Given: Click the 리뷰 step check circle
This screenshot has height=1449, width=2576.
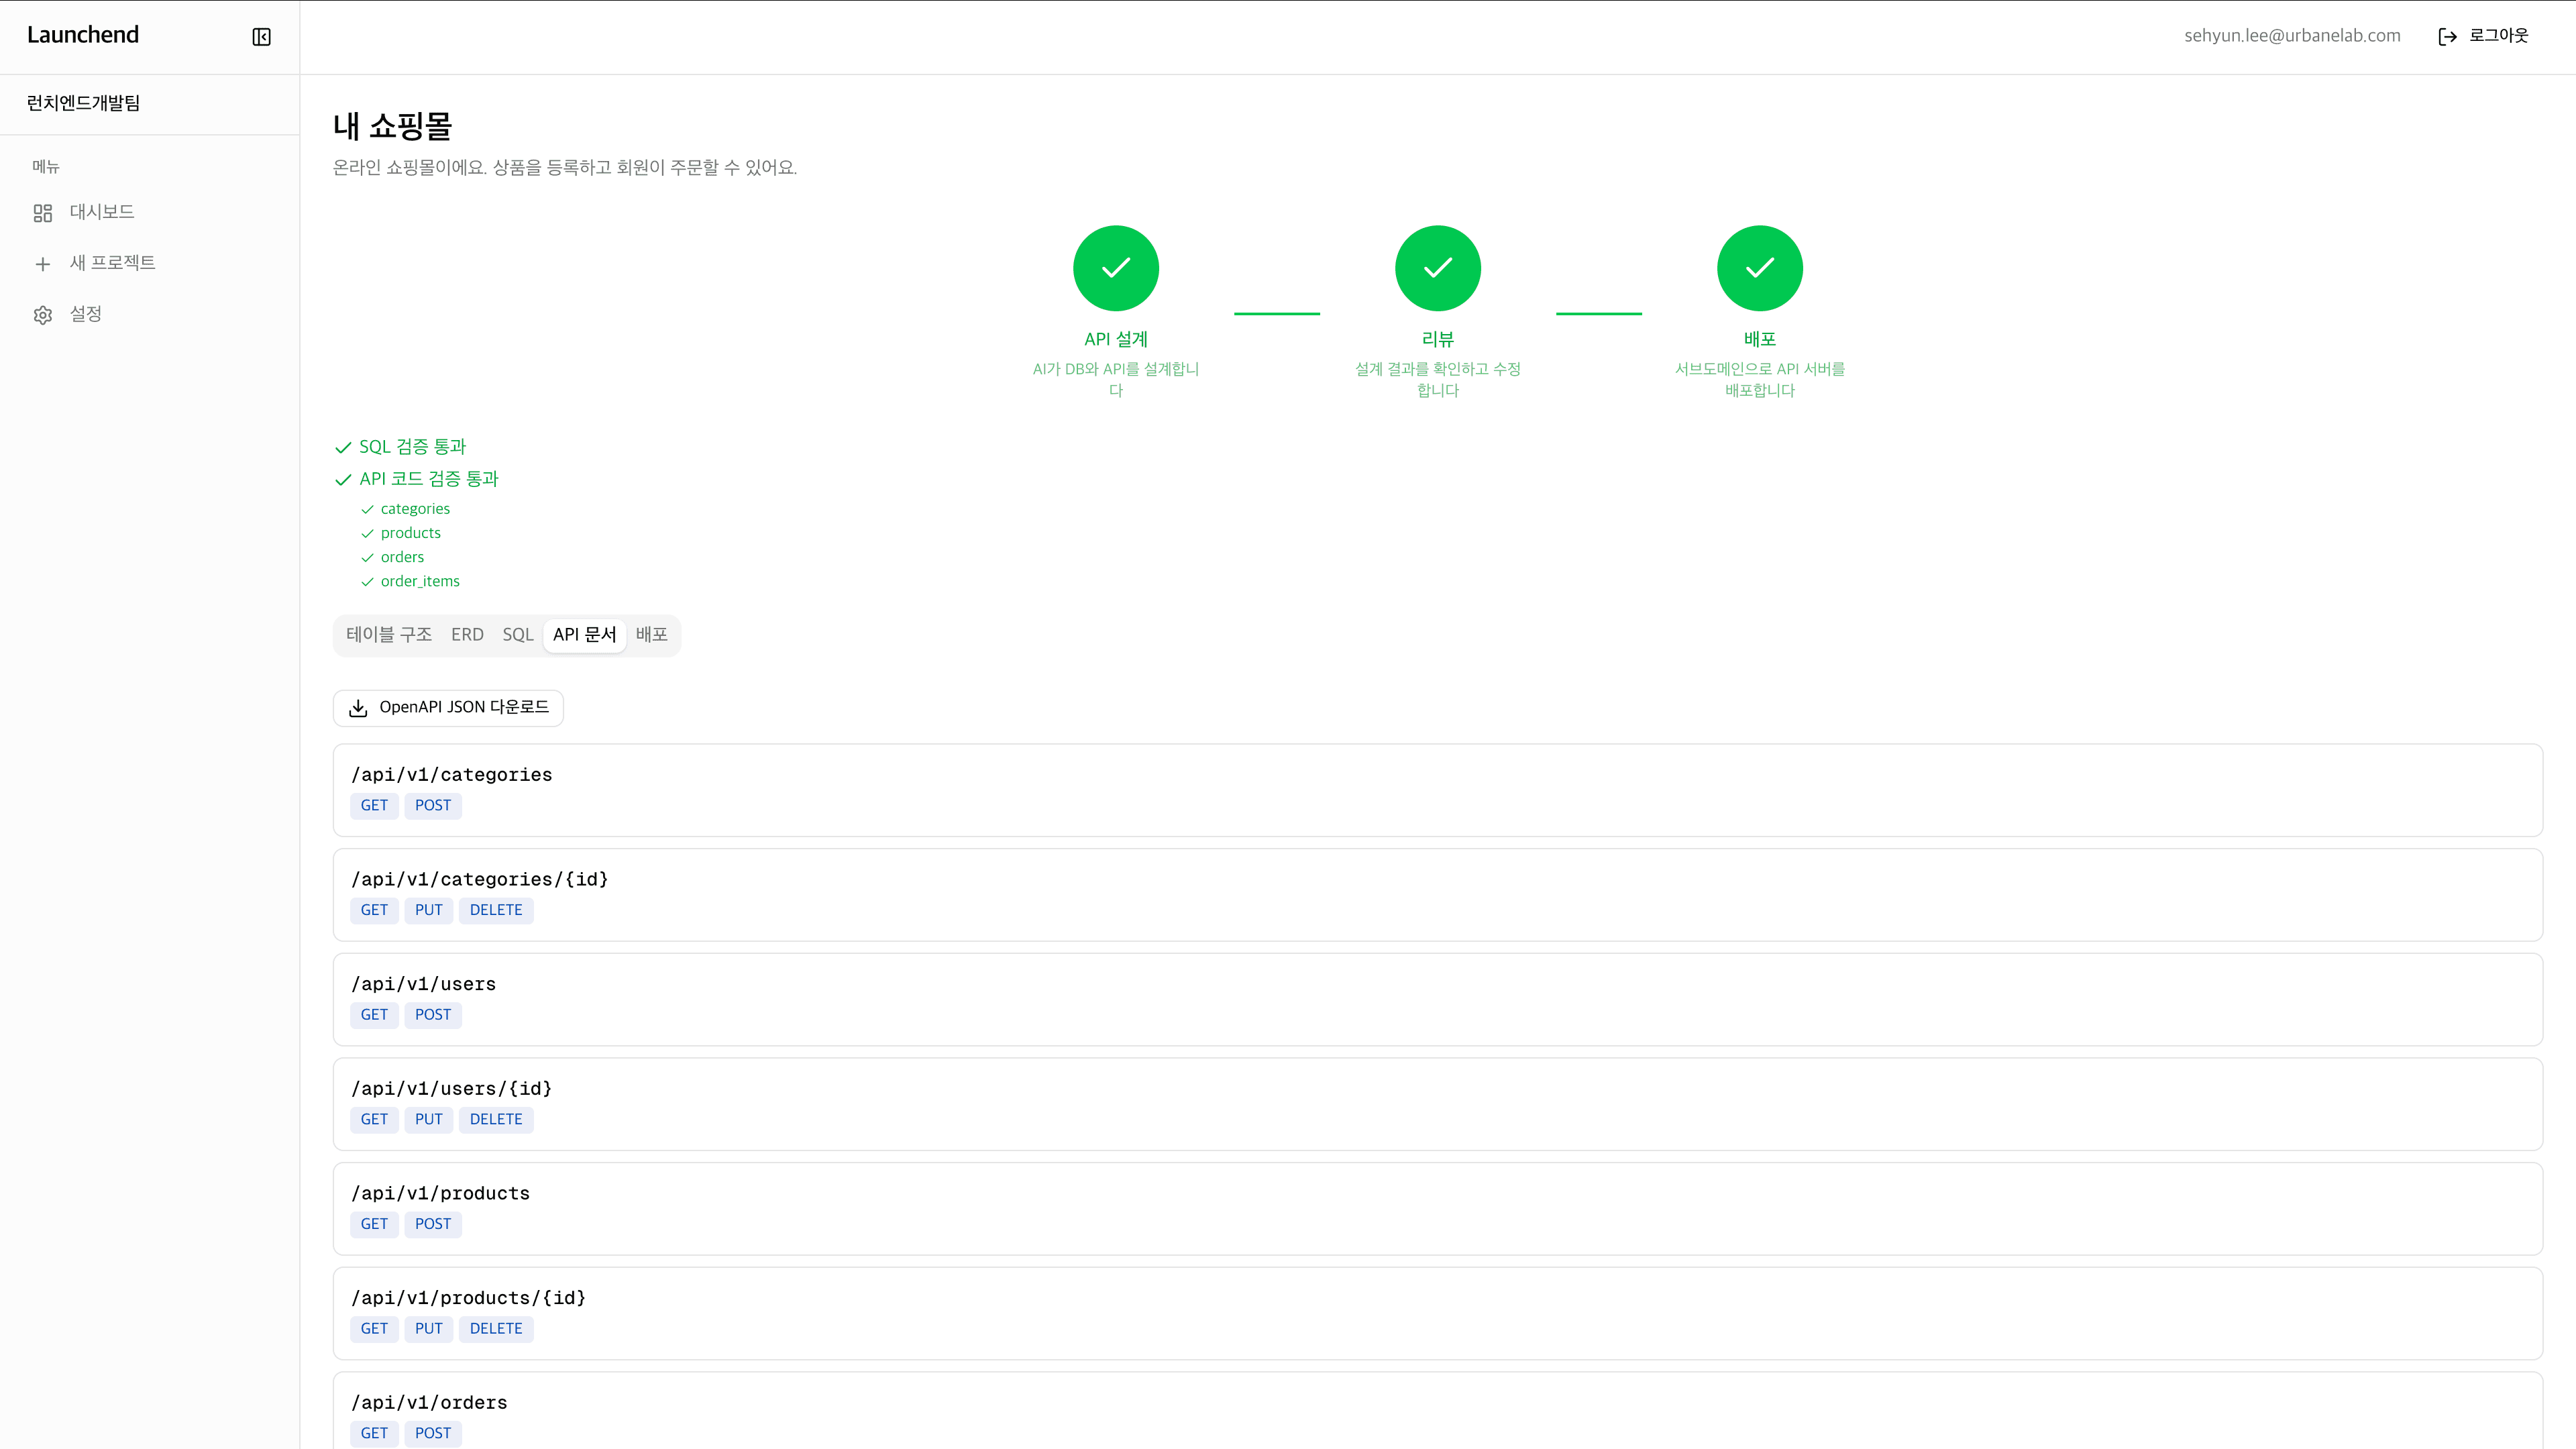Looking at the screenshot, I should 1438,268.
